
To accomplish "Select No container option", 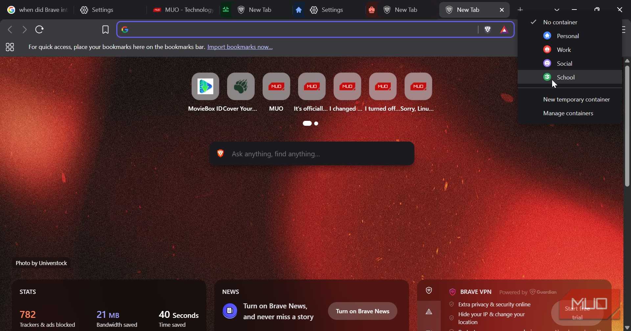I will (x=570, y=22).
